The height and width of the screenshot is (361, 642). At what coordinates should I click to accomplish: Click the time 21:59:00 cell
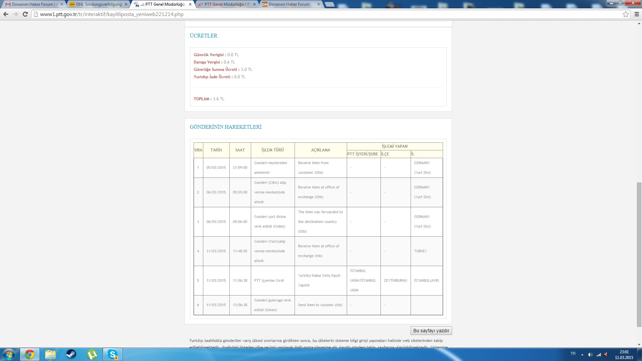[240, 167]
